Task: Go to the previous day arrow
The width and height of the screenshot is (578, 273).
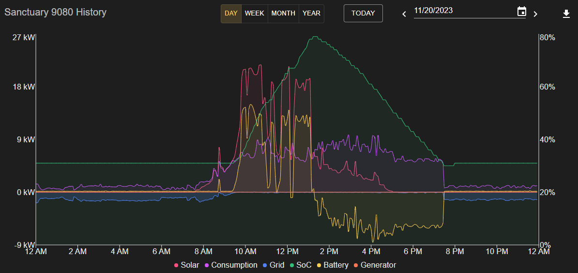Action: (405, 14)
